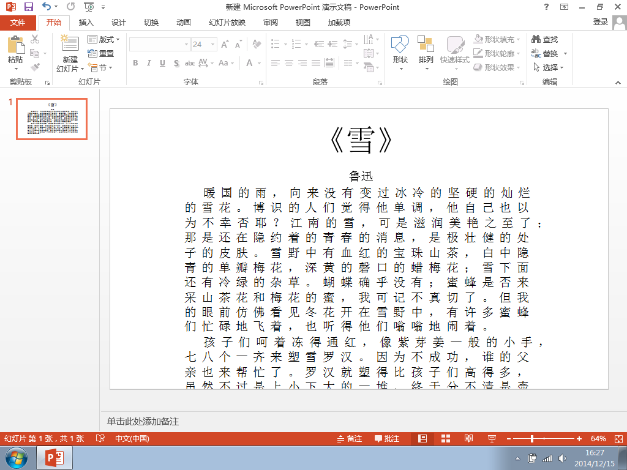Open the Shapes gallery
The width and height of the screenshot is (627, 470).
point(400,53)
